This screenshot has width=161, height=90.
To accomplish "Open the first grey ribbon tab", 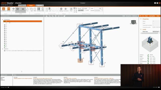I will tap(22, 5).
